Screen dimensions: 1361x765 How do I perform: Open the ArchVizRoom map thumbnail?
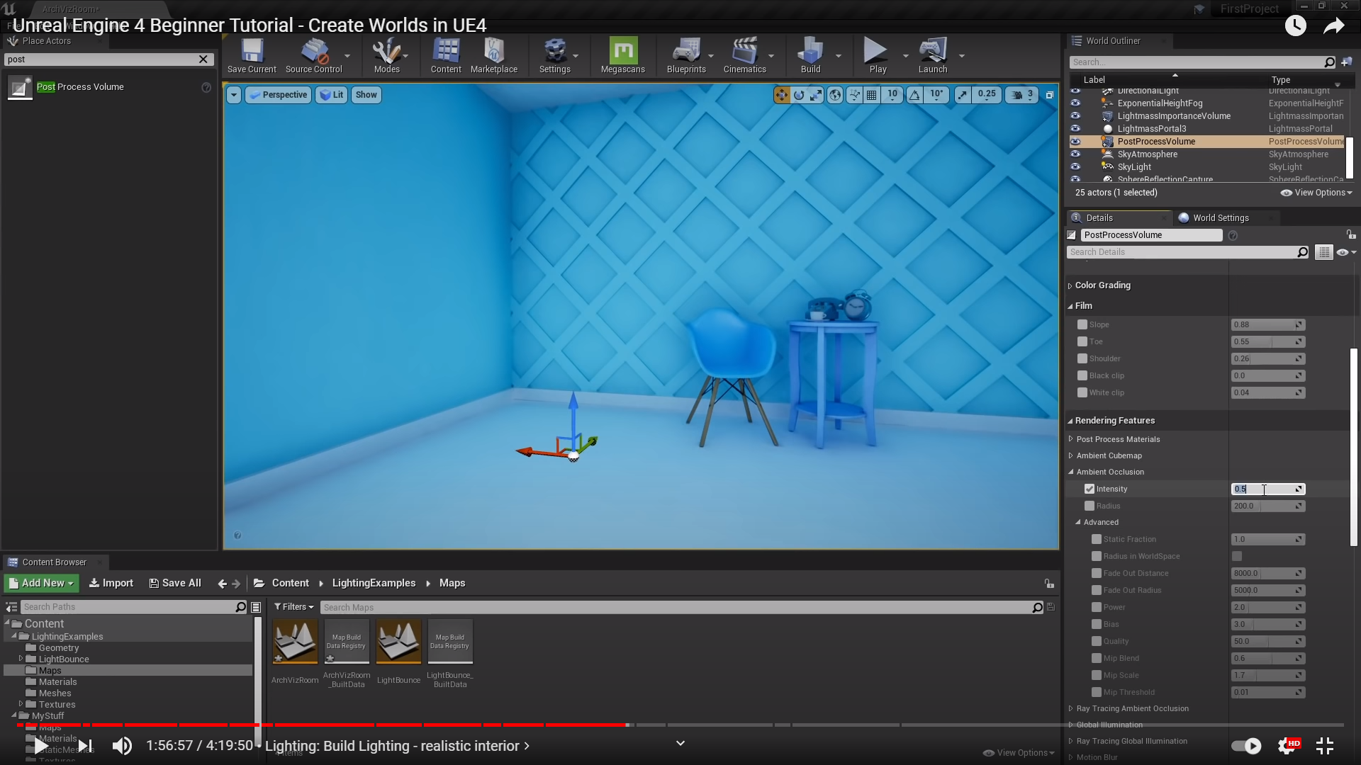(x=295, y=642)
